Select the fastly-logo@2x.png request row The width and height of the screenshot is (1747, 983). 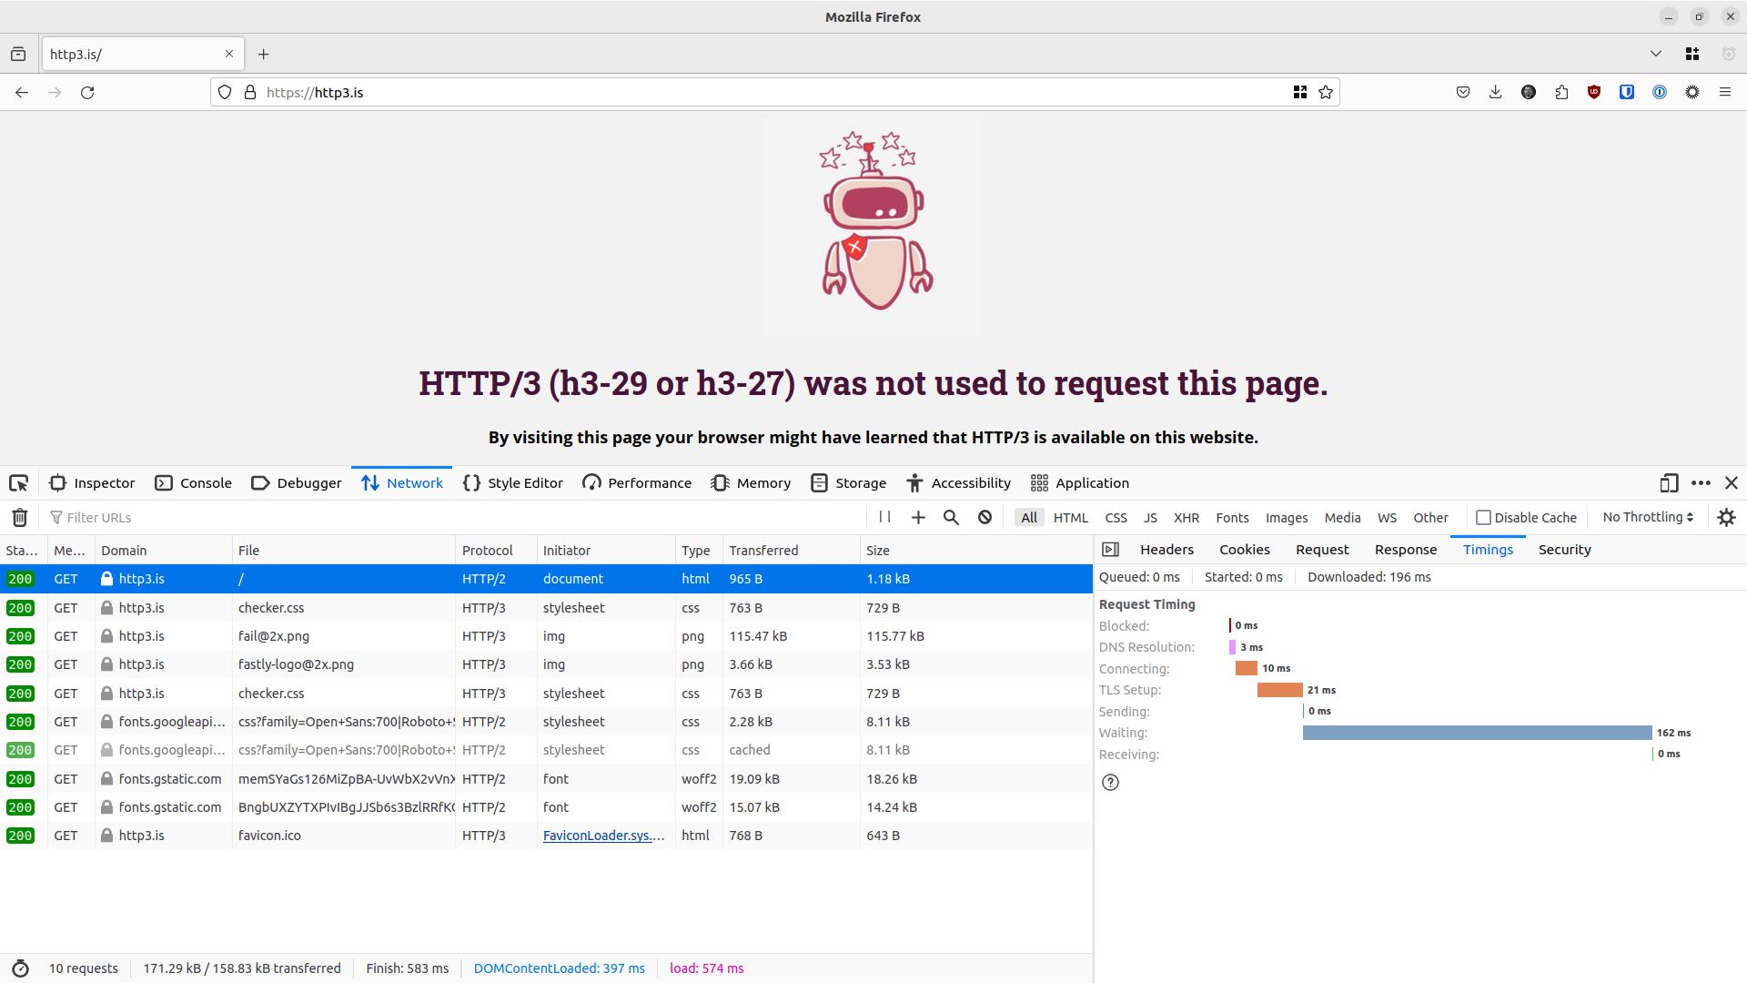click(x=546, y=664)
